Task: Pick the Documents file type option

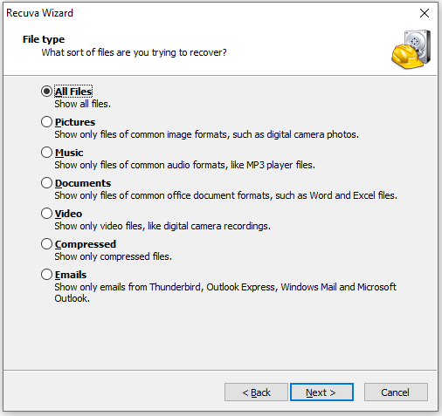Action: coord(46,183)
